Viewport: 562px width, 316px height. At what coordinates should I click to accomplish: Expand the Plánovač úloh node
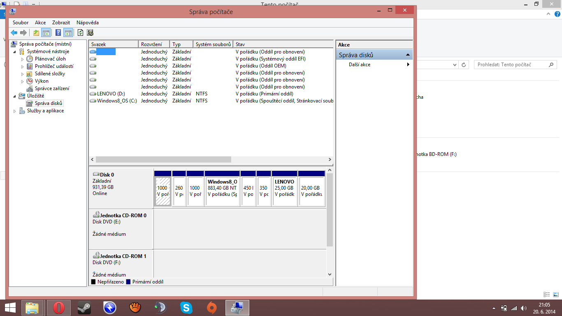coord(23,59)
